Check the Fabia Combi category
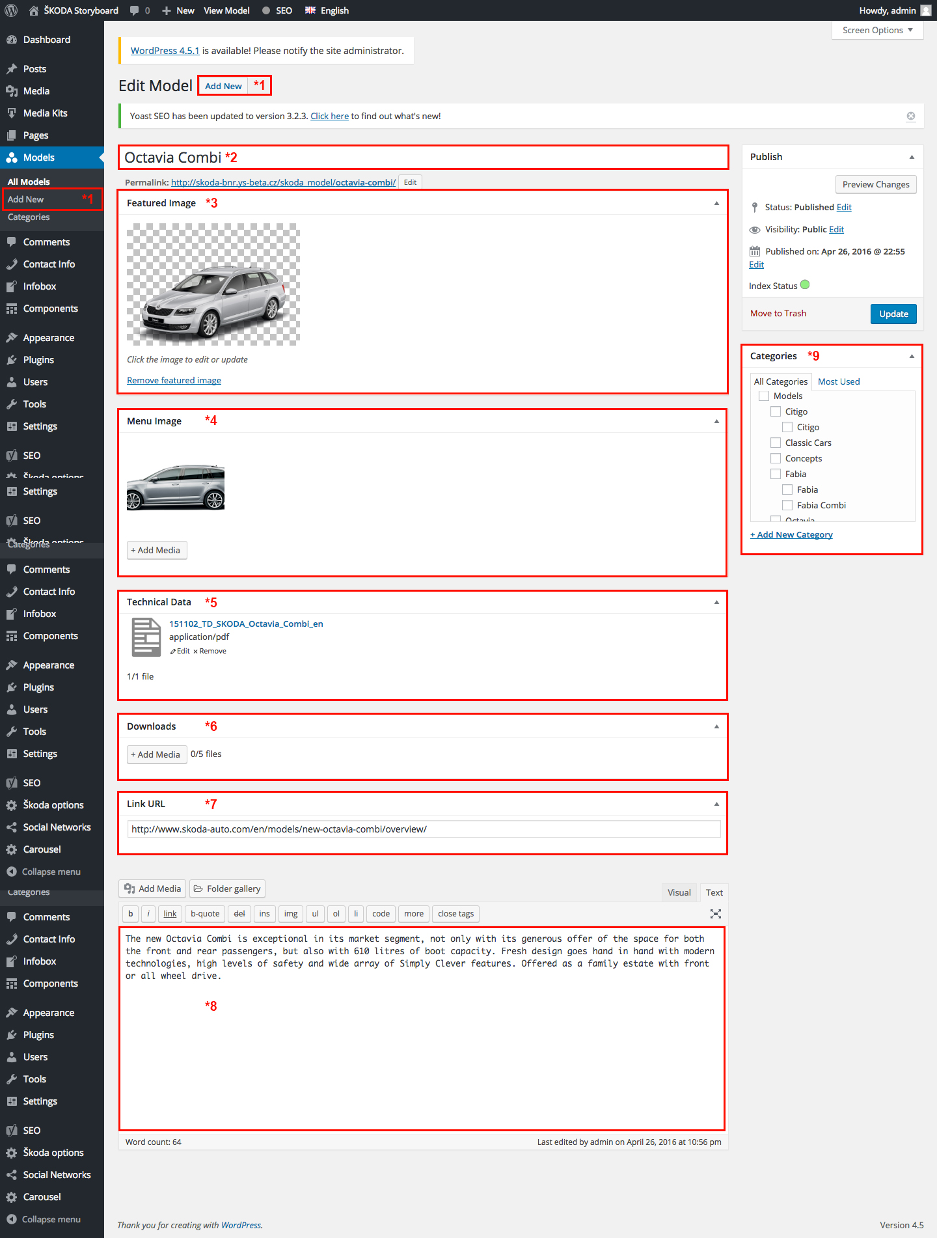Screen dimensions: 937x1238 (787, 505)
